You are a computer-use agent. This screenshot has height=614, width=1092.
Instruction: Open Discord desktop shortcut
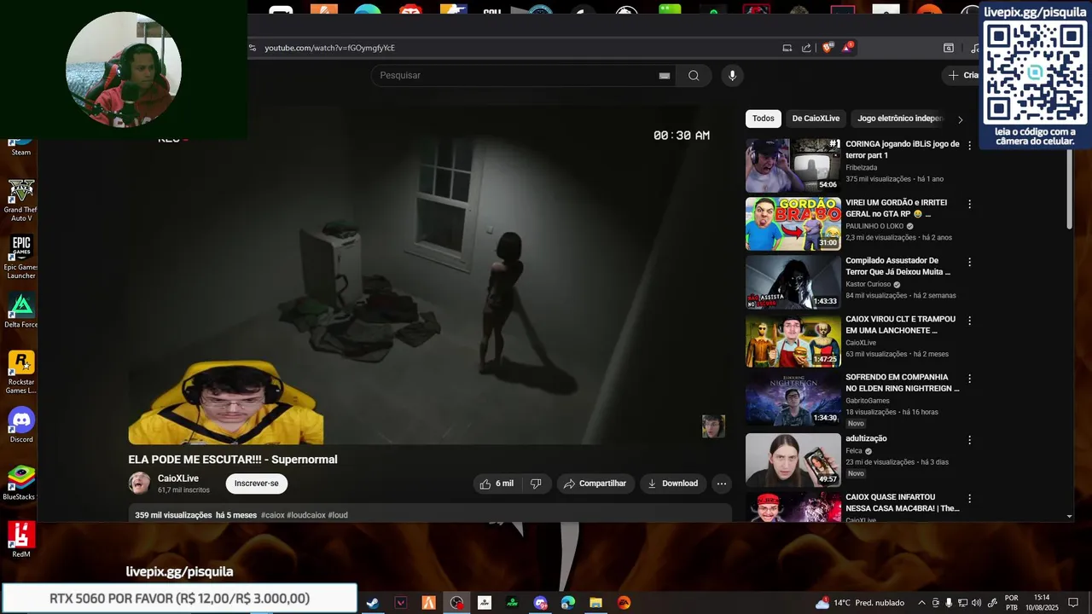(x=21, y=426)
